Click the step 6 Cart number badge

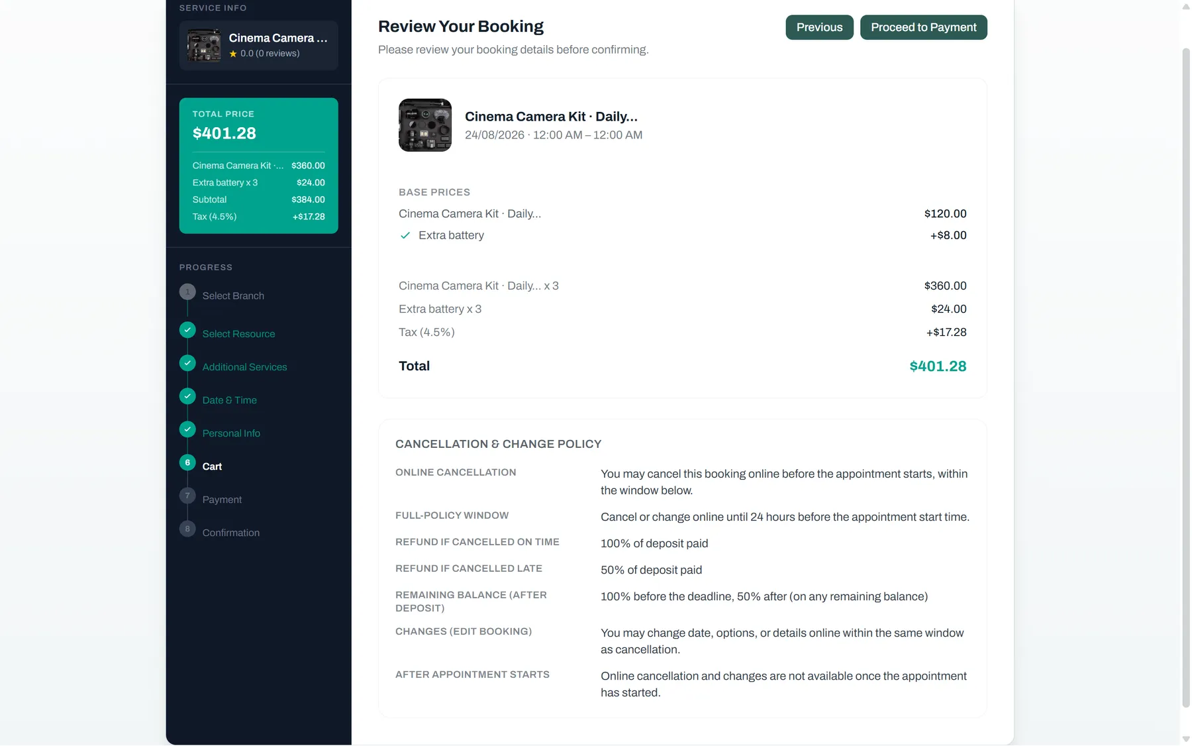click(x=187, y=462)
